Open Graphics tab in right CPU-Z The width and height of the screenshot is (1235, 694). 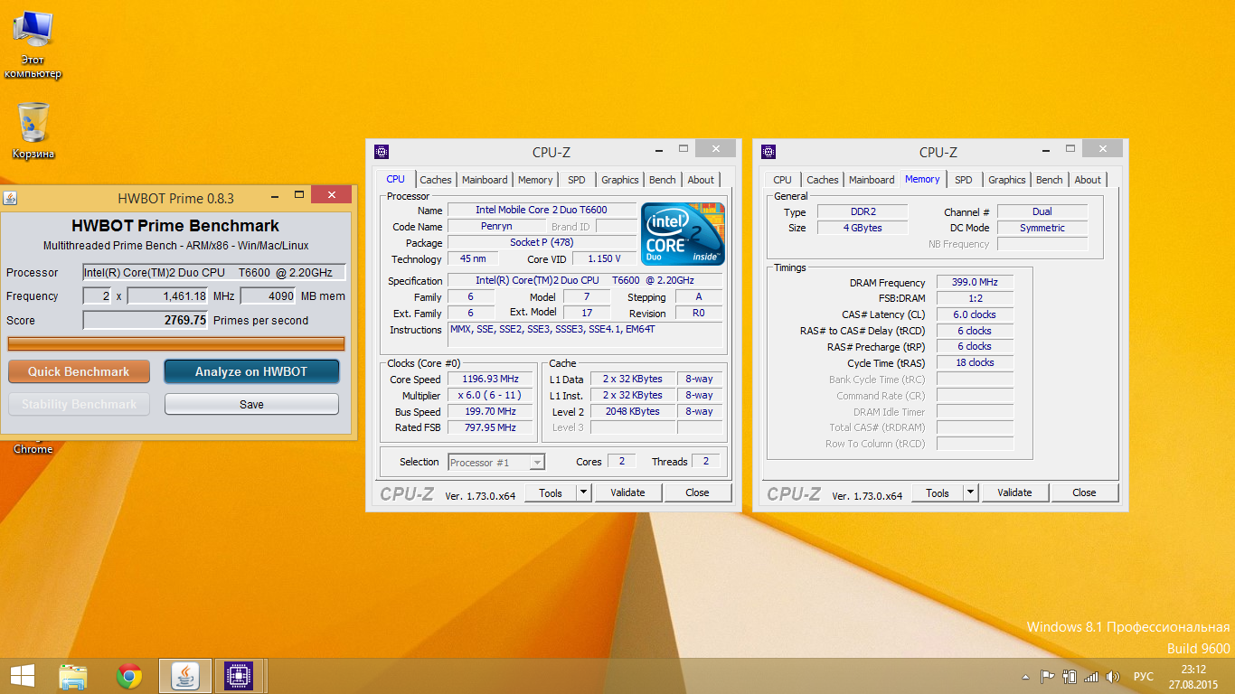pyautogui.click(x=1007, y=180)
